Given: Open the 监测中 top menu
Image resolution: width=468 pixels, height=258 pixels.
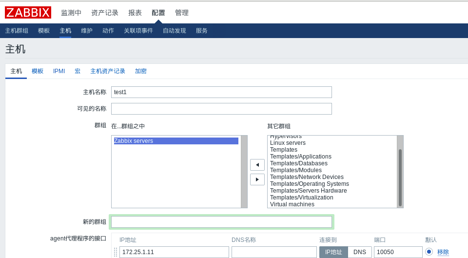Looking at the screenshot, I should pos(71,13).
